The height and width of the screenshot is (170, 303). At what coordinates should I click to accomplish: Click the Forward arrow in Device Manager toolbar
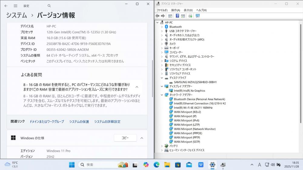[163, 16]
